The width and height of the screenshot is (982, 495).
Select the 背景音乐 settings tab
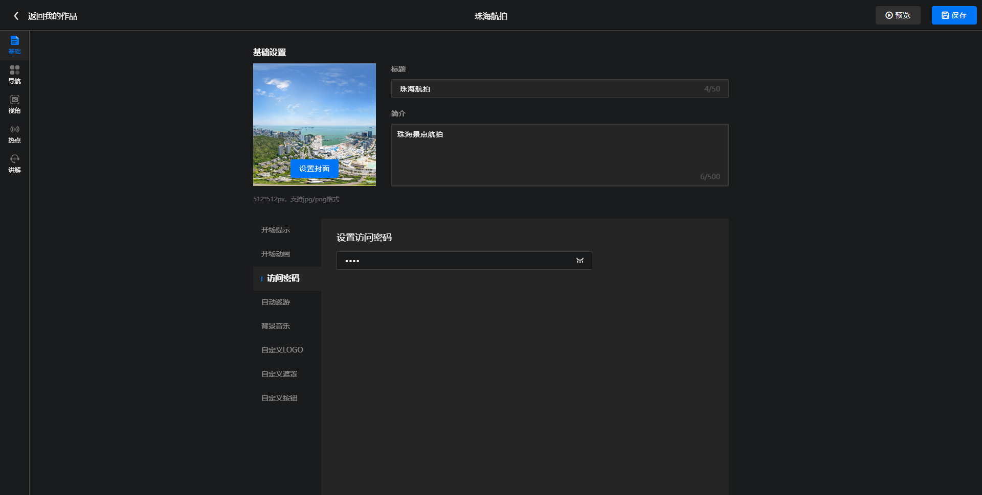pyautogui.click(x=276, y=326)
